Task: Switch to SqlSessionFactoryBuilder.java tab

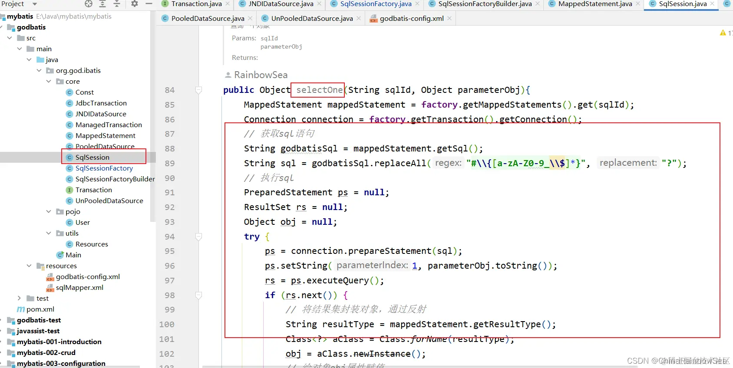Action: pos(485,4)
